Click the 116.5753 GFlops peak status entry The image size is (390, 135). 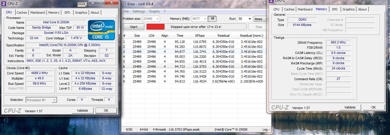pyautogui.click(x=184, y=129)
